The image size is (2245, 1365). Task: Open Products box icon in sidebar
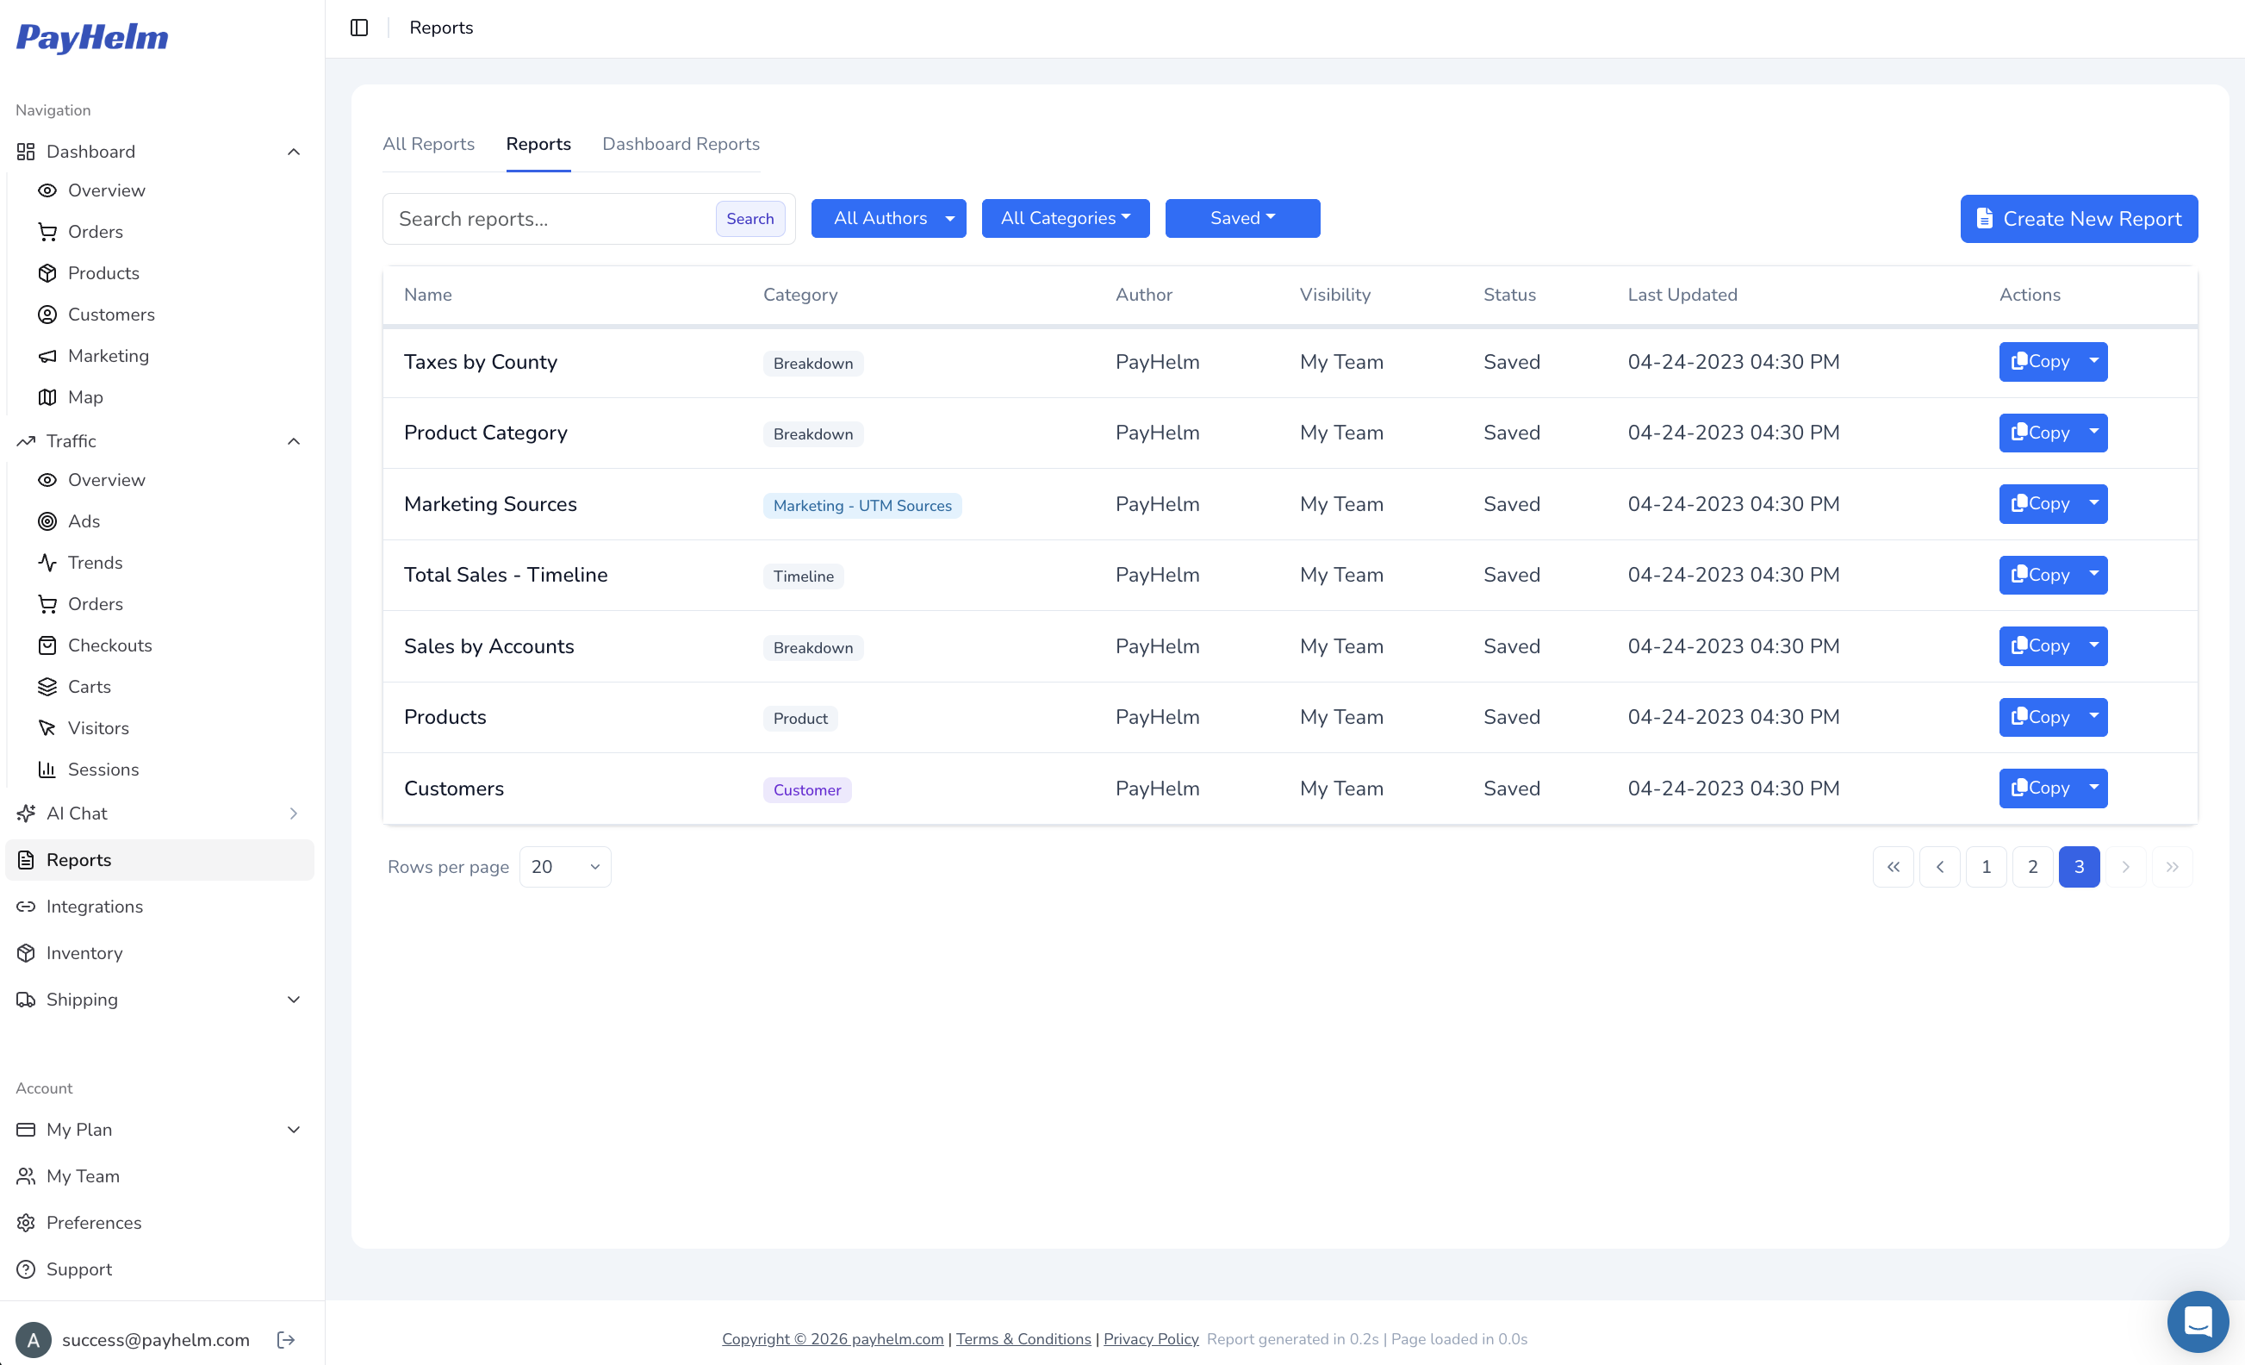coord(47,273)
